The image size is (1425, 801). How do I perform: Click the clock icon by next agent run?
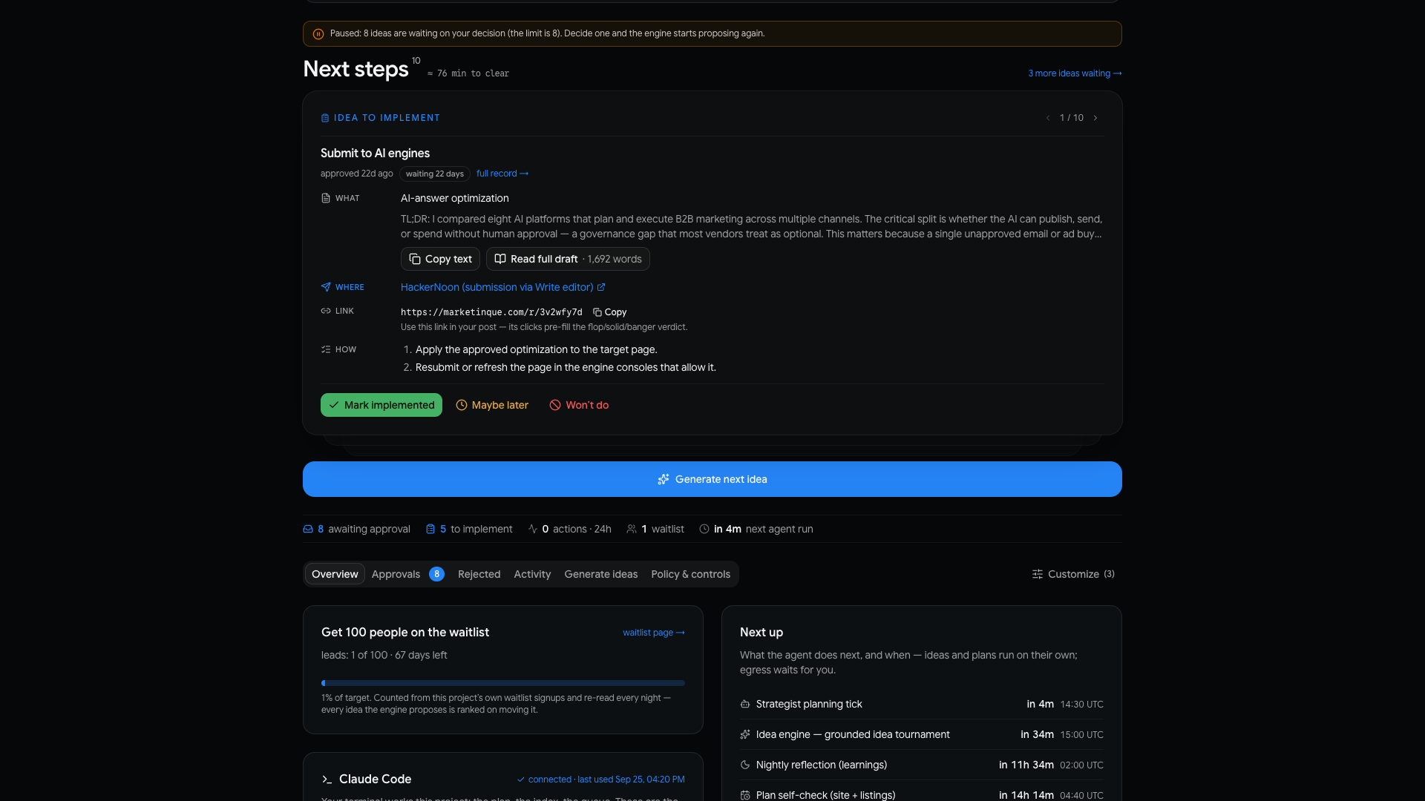point(704,529)
